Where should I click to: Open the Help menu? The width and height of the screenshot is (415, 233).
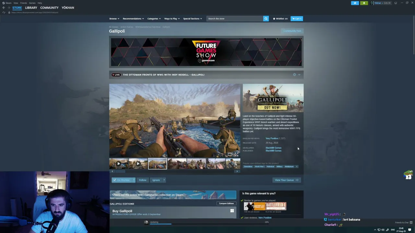(40, 3)
